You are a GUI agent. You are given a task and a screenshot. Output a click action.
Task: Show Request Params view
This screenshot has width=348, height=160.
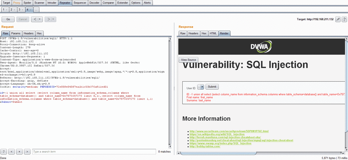click(x=16, y=33)
